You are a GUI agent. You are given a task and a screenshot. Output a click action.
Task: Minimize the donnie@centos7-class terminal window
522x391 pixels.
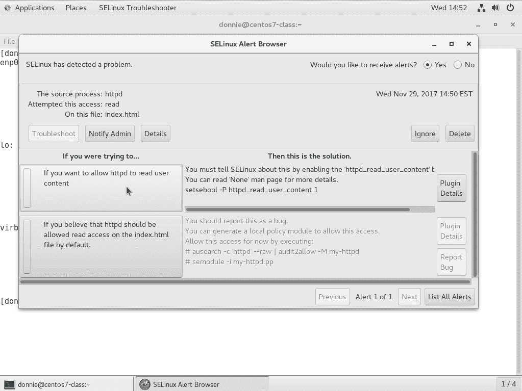[478, 25]
